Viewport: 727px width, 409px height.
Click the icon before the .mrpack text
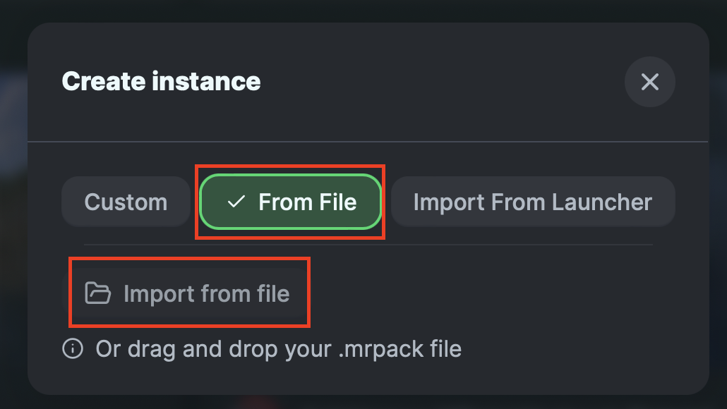(x=73, y=349)
